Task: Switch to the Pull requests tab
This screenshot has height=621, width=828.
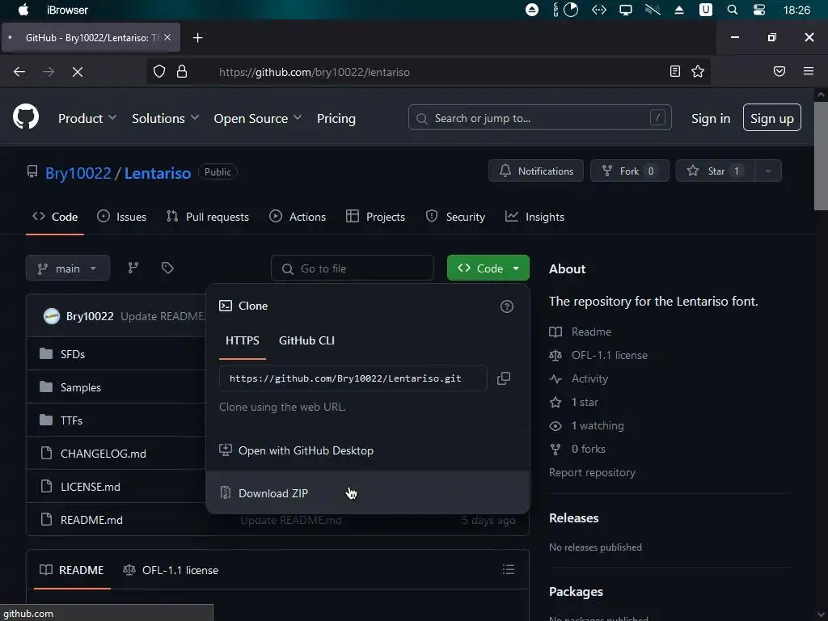Action: pos(207,217)
